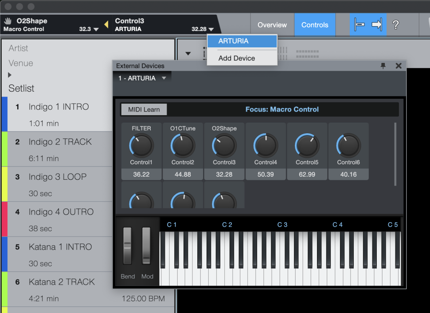Open the 32.28 dropdown arrow in the top bar
Viewport: 430px width, 313px height.
point(211,29)
